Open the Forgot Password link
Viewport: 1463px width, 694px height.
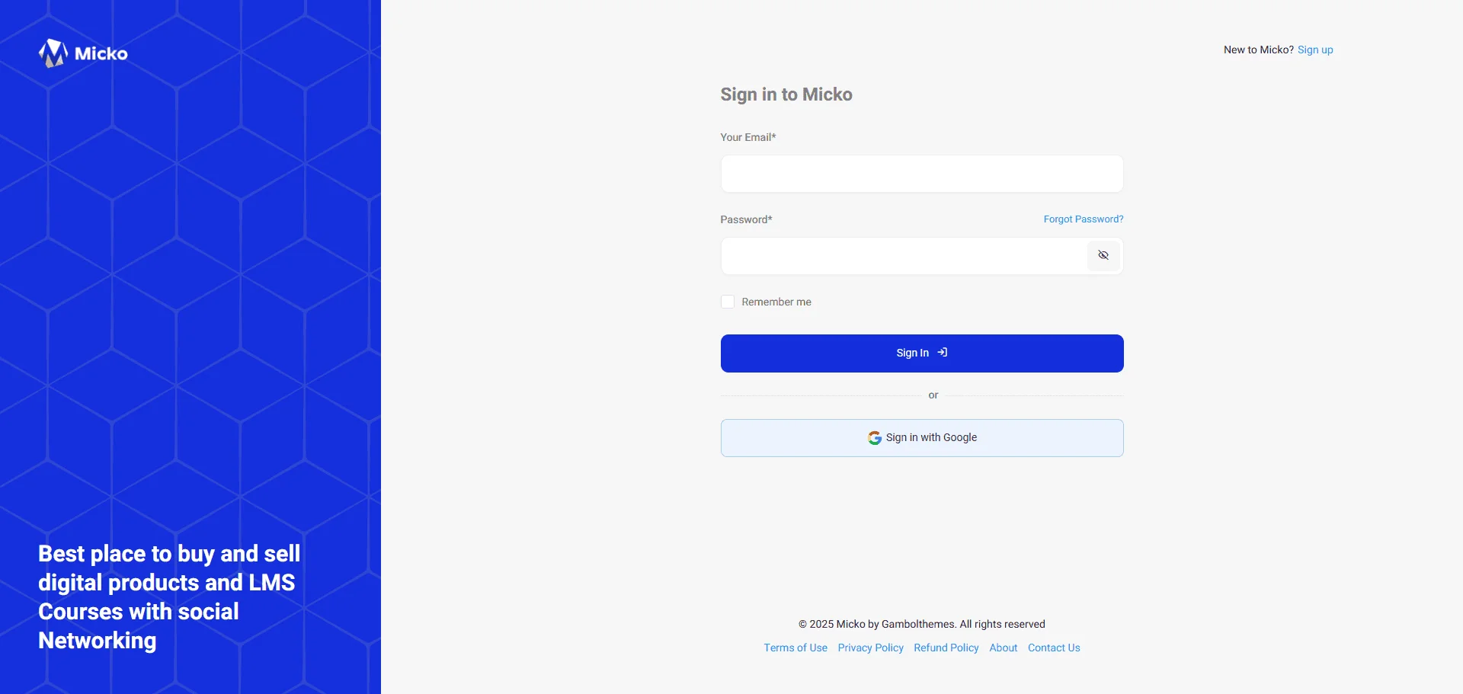click(x=1083, y=219)
